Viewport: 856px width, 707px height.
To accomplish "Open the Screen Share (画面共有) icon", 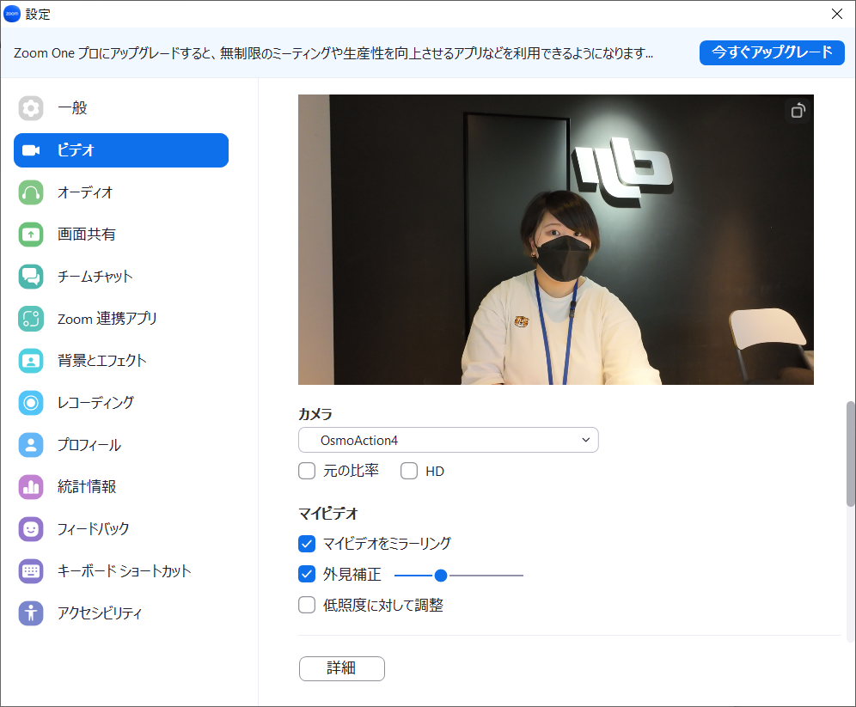I will (31, 235).
